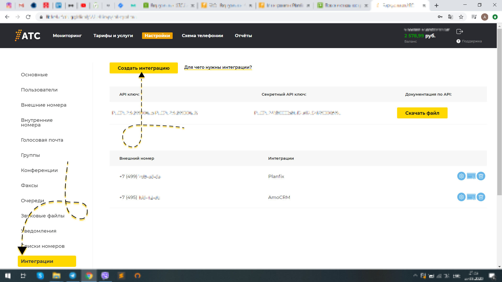Open Тарифы и услуги menu

click(x=113, y=36)
